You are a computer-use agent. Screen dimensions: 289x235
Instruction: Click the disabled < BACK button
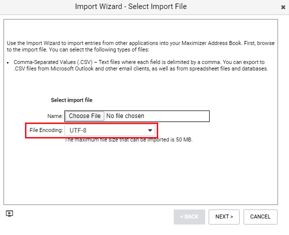point(189,216)
